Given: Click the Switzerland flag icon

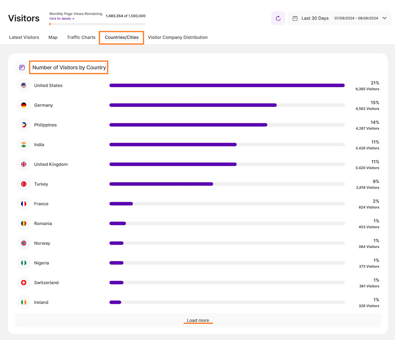Looking at the screenshot, I should [24, 283].
